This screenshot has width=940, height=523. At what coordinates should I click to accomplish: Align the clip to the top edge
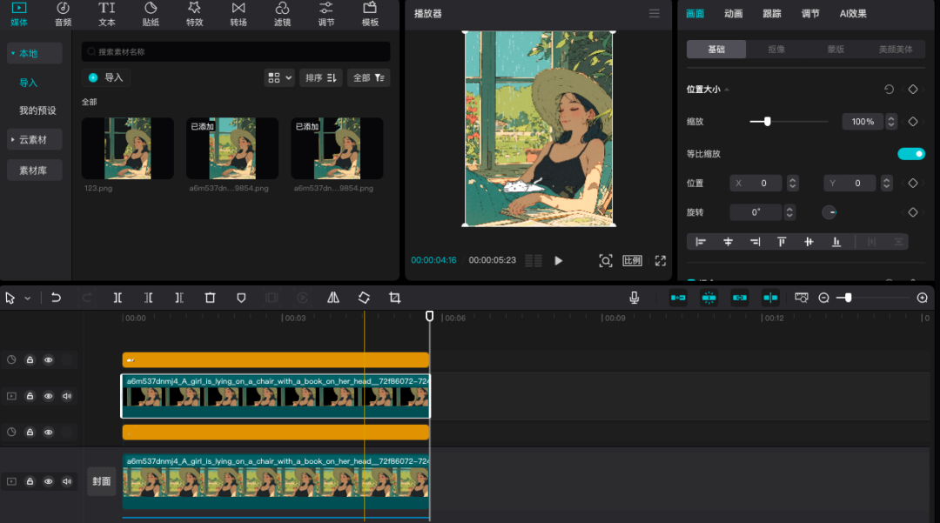(782, 242)
